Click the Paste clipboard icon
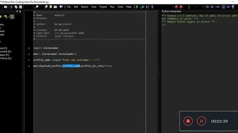 [20, 7]
